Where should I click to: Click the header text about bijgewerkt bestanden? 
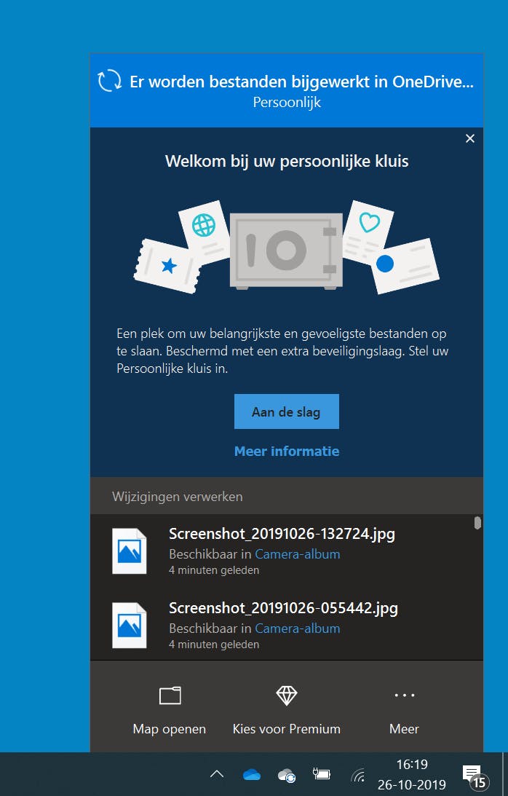click(x=301, y=82)
